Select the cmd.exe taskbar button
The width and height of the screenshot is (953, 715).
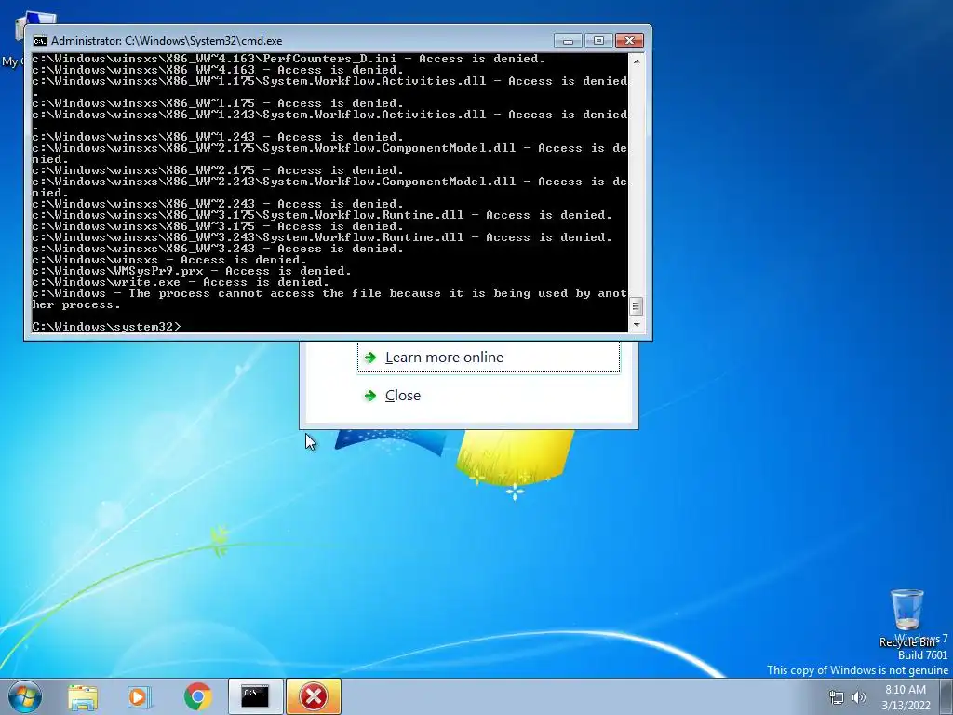255,696
